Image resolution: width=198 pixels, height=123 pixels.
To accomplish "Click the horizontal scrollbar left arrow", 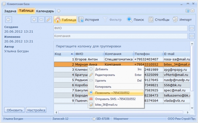I will pos(56,112).
